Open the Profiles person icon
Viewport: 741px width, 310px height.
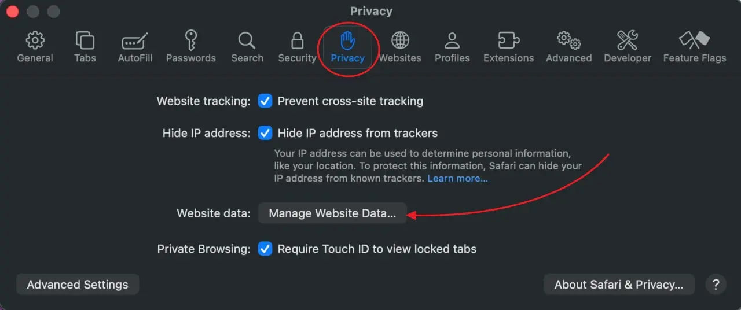pyautogui.click(x=452, y=41)
